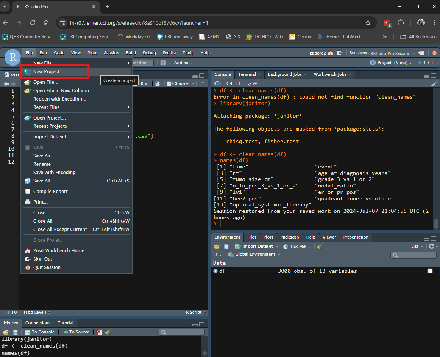Switch to the Tutorial tab
Image resolution: width=440 pixels, height=357 pixels.
coord(66,323)
